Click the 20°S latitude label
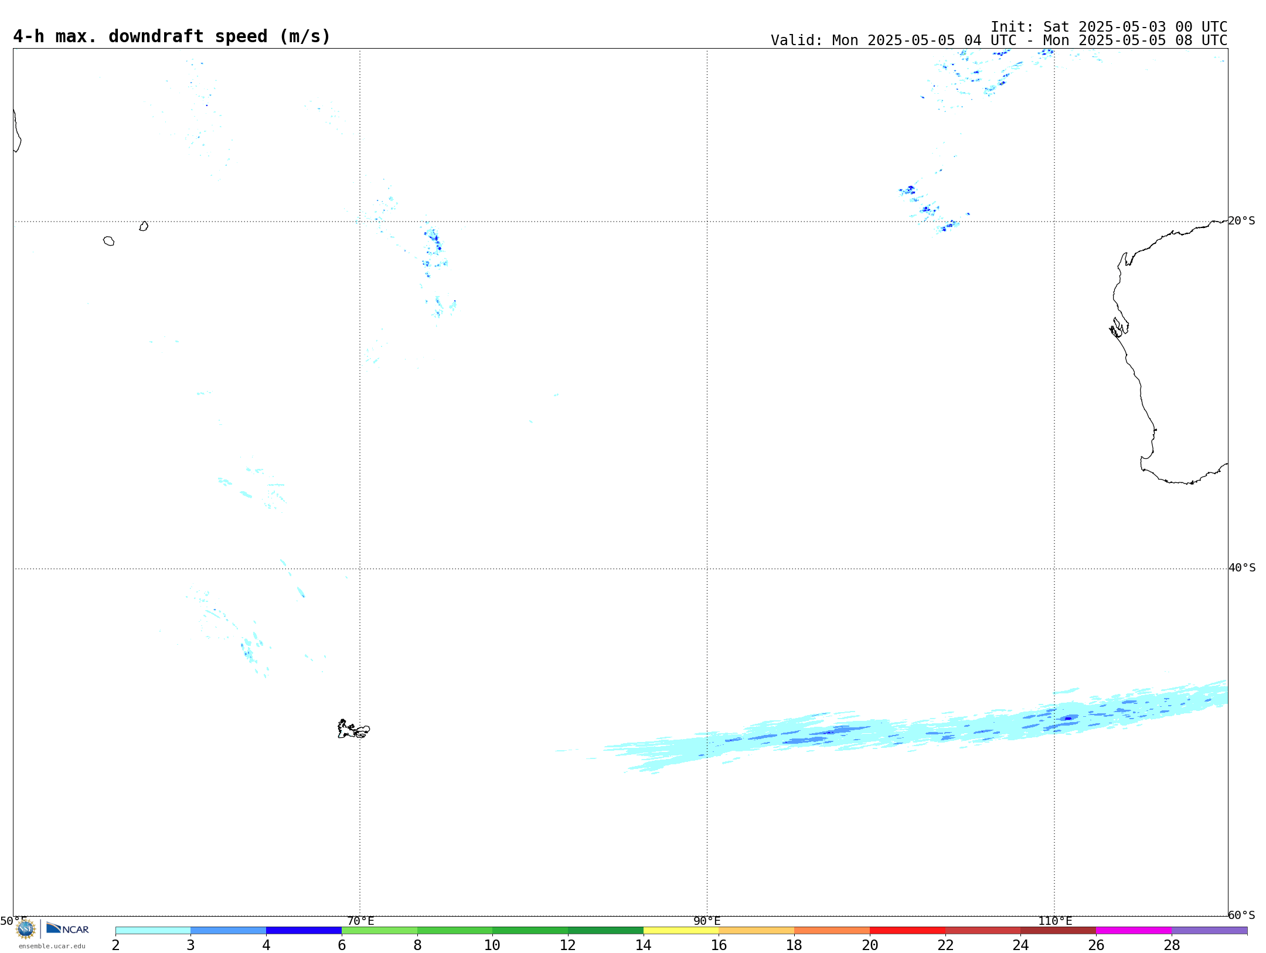This screenshot has width=1266, height=953. point(1241,221)
